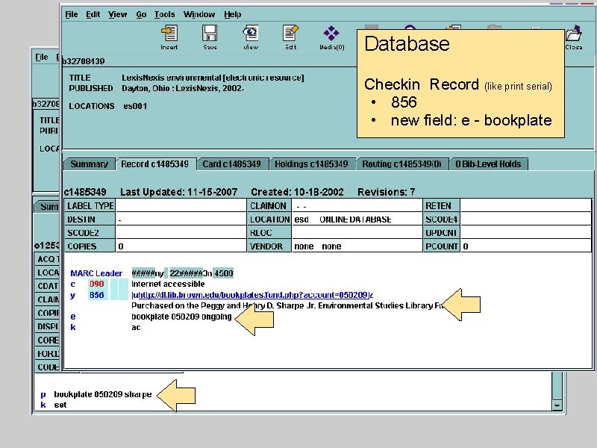
Task: Open the Routing c1485349(0) tab
Action: coord(401,164)
